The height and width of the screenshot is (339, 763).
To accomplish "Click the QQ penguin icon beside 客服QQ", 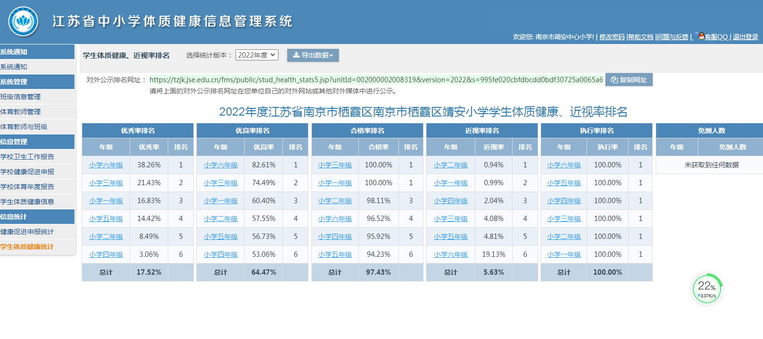I will (701, 36).
